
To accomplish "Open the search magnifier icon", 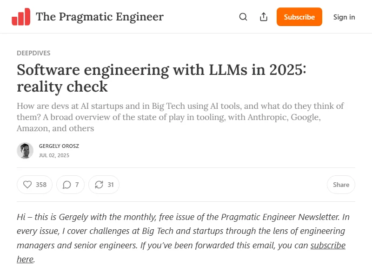I will 243,17.
